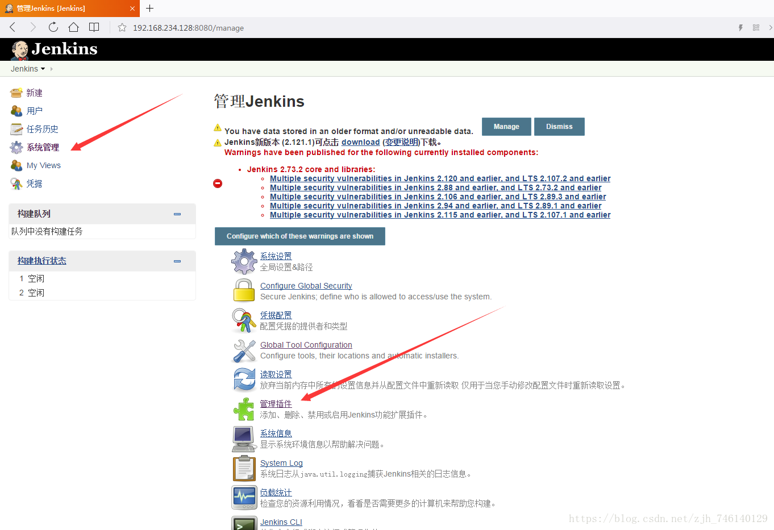
Task: Open the 系统设置 link
Action: coord(276,256)
